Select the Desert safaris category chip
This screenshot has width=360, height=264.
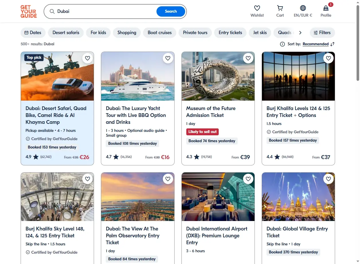click(66, 33)
